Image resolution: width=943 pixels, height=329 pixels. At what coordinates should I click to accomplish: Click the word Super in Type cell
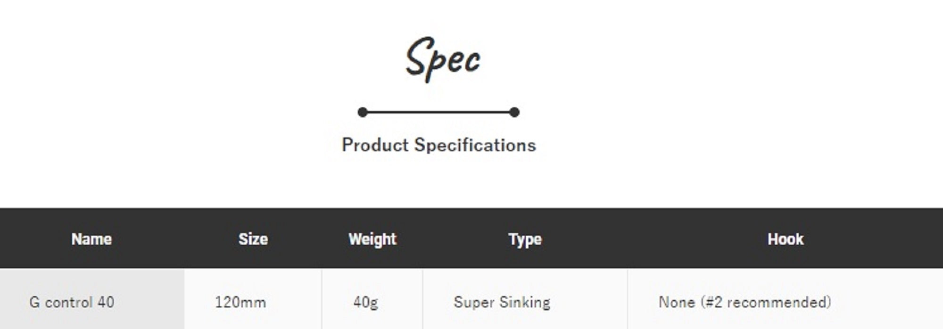click(x=473, y=302)
